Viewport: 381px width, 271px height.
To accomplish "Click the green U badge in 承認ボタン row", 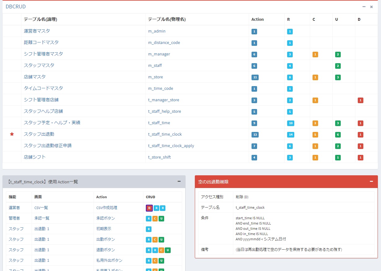I will pos(161,218).
